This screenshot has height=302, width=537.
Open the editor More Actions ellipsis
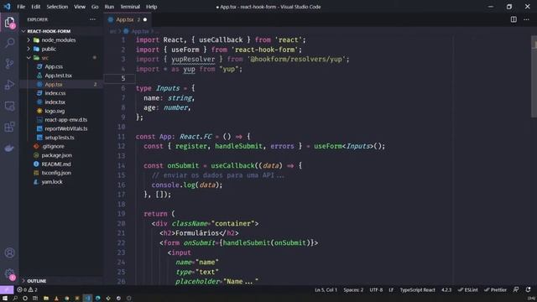526,19
